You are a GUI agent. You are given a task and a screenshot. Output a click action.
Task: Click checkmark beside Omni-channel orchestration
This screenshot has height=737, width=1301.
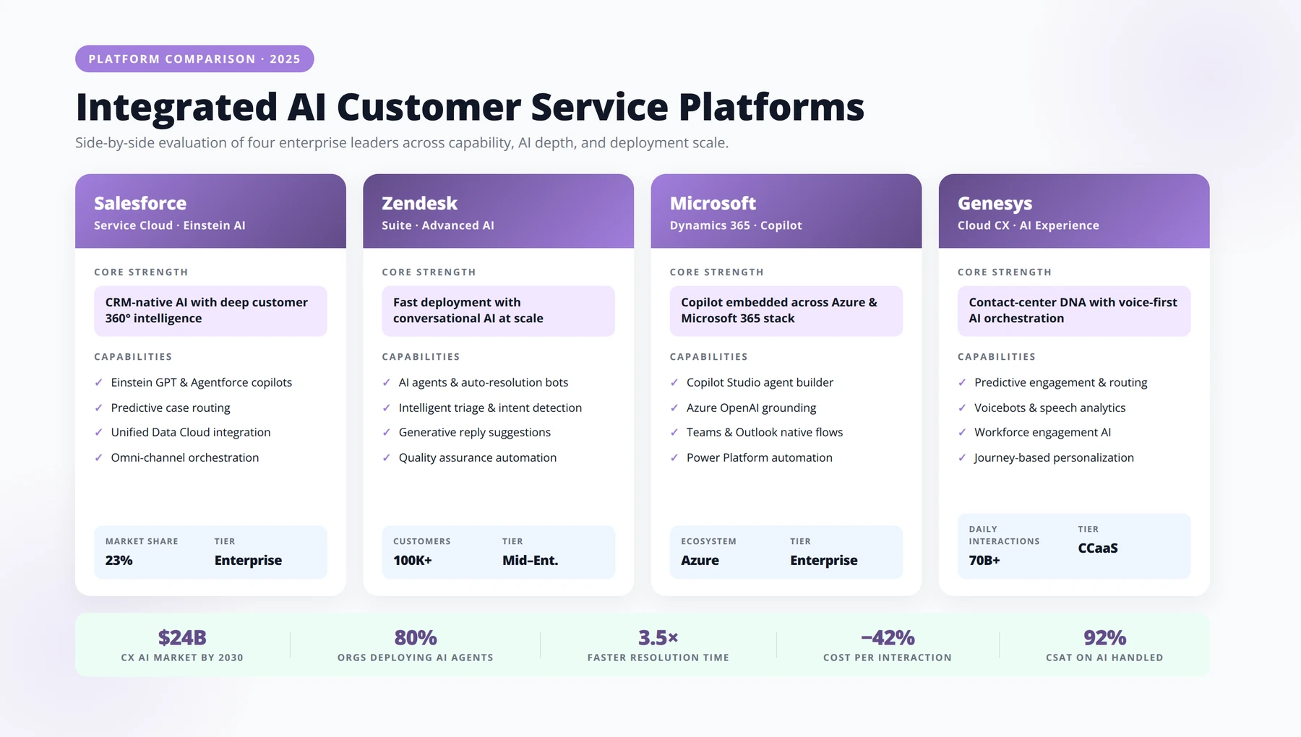(98, 457)
